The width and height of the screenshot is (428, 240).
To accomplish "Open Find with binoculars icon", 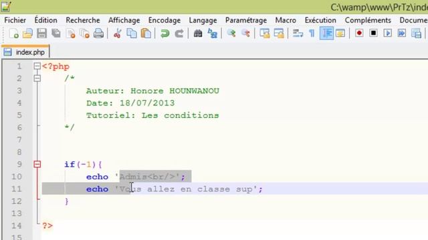I will click(198, 33).
